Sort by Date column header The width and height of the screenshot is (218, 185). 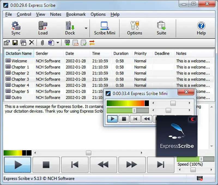pyautogui.click(x=77, y=53)
